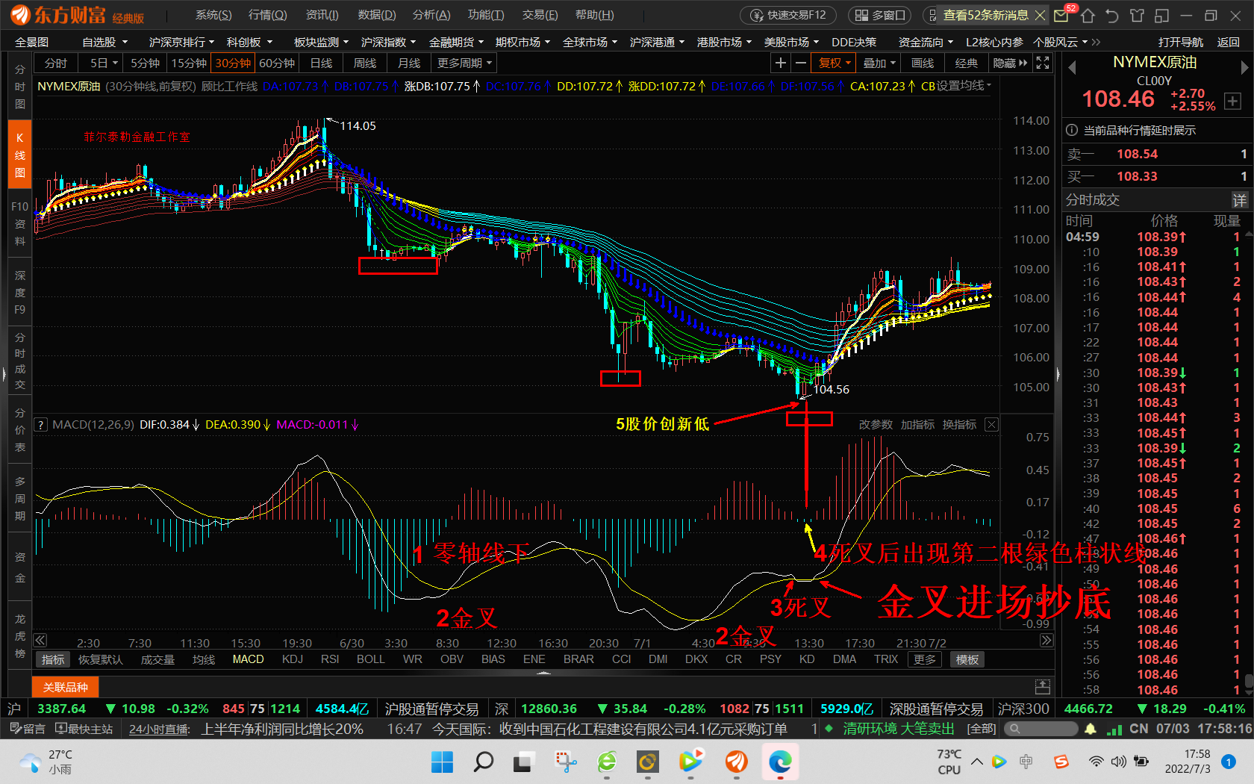Open the 分析(A) menu
The height and width of the screenshot is (784, 1254).
point(431,15)
